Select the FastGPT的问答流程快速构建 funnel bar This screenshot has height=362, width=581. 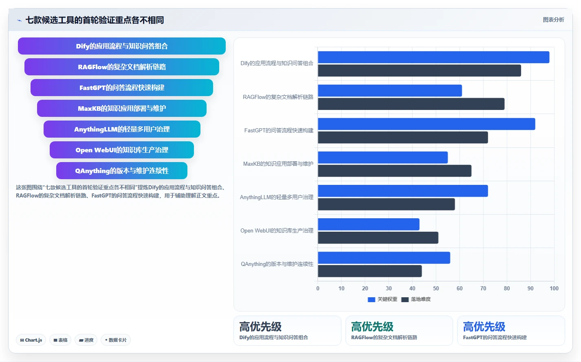pos(122,88)
